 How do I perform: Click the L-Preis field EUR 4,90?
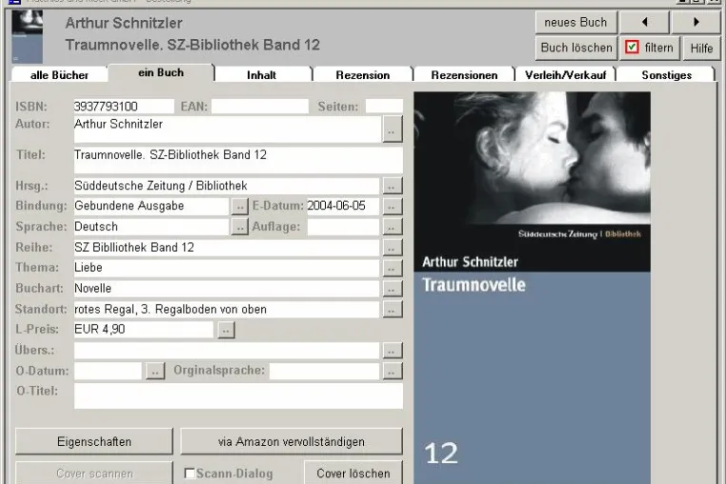click(144, 330)
